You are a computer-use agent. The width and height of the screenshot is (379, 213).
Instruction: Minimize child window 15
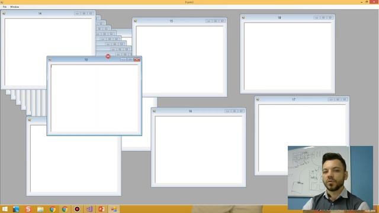click(x=209, y=21)
